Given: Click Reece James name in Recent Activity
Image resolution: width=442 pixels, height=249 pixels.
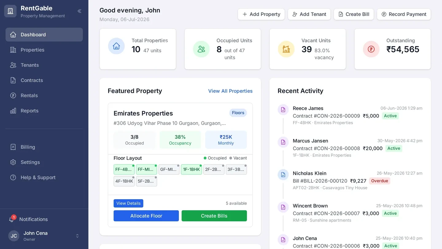Looking at the screenshot, I should coord(308,108).
